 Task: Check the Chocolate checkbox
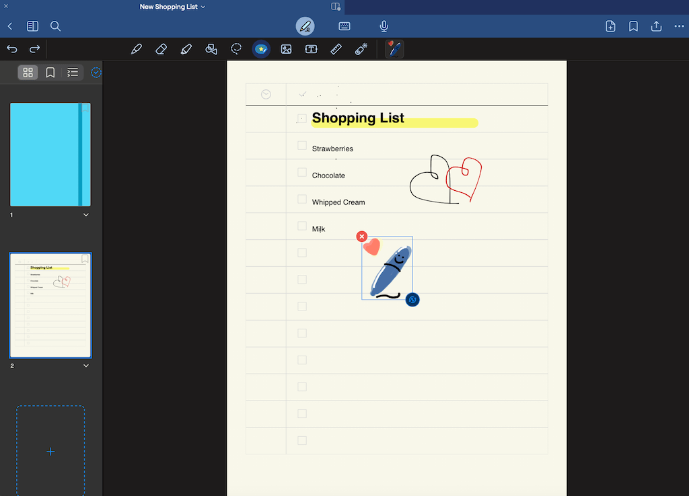point(301,172)
